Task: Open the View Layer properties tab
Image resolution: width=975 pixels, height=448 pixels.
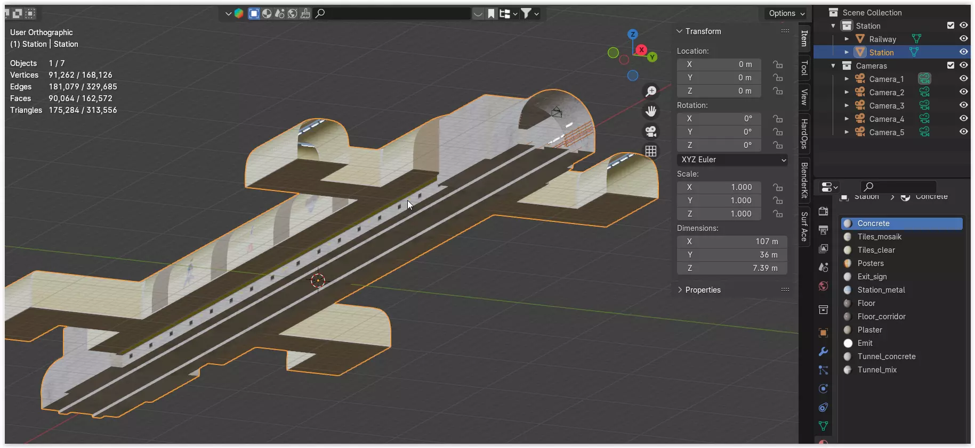Action: click(x=823, y=248)
